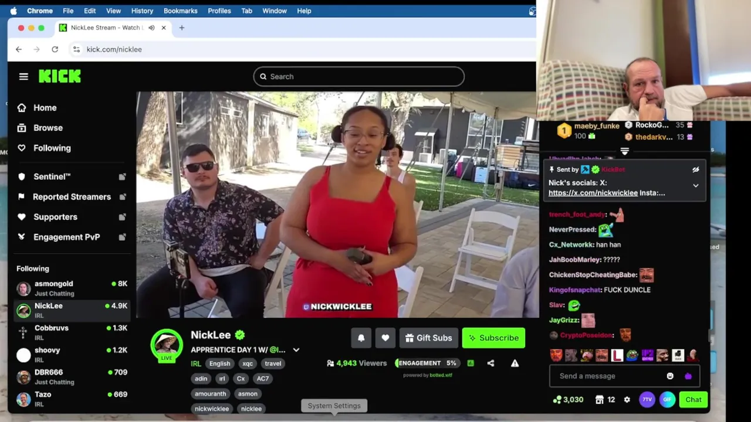Expand the stream title dropdown chevron
The height and width of the screenshot is (422, 751).
click(x=296, y=350)
